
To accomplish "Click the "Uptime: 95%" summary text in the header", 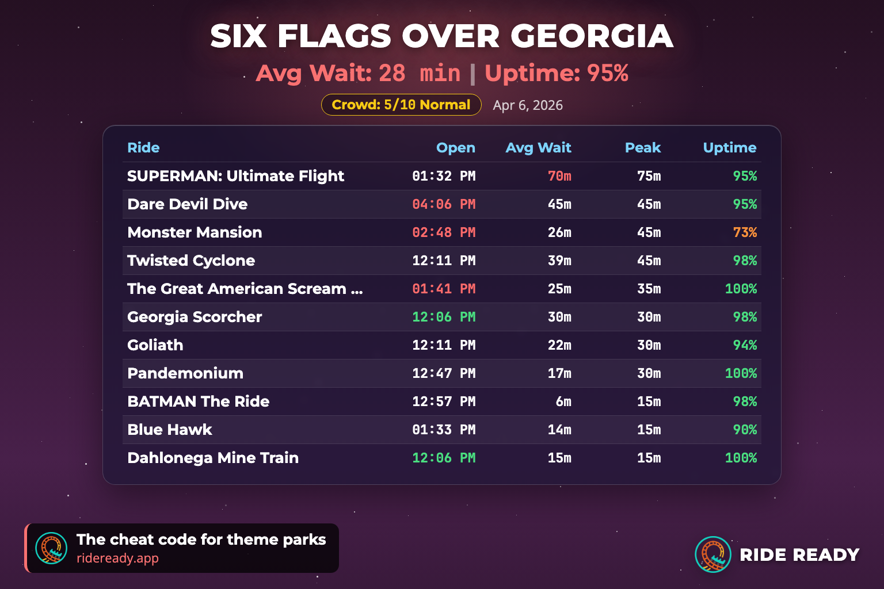I will point(557,74).
